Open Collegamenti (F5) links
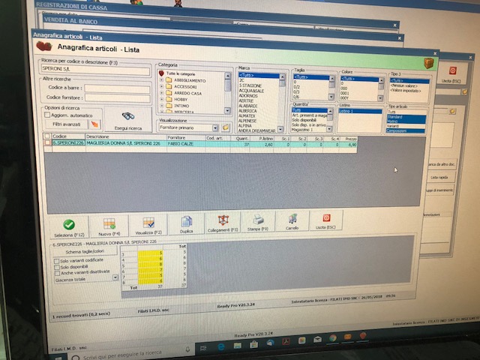Image resolution: width=480 pixels, height=360 pixels. click(x=223, y=223)
